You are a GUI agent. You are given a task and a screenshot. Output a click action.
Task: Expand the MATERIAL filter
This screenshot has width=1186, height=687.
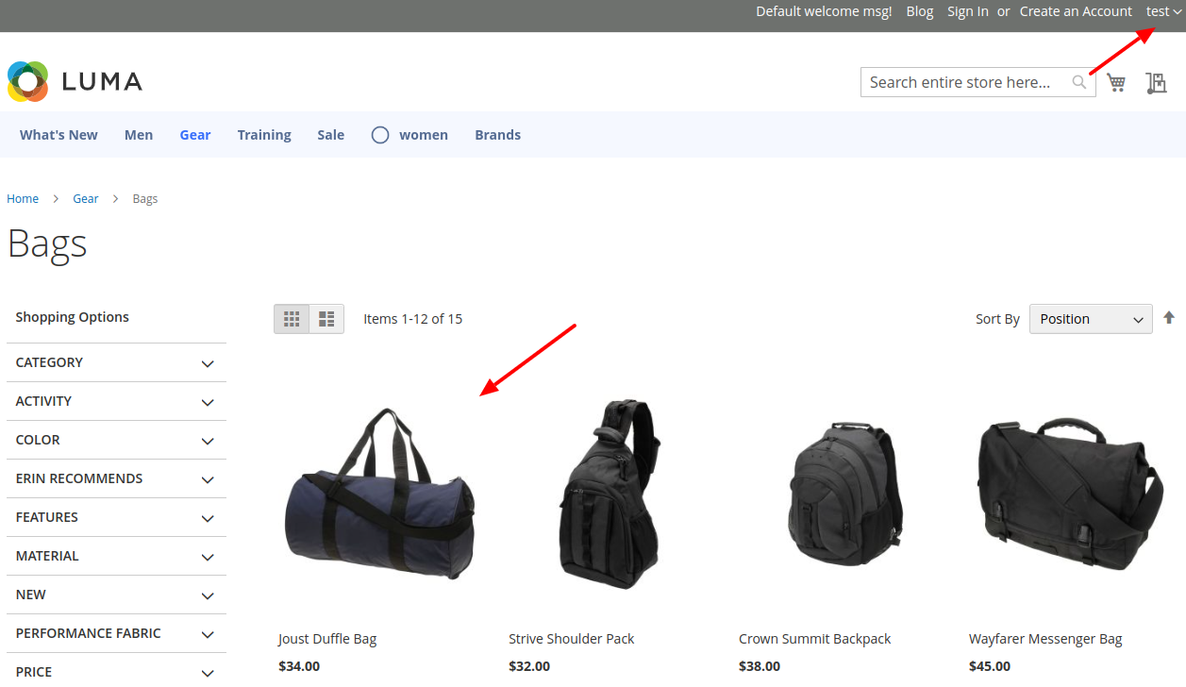[x=116, y=556]
